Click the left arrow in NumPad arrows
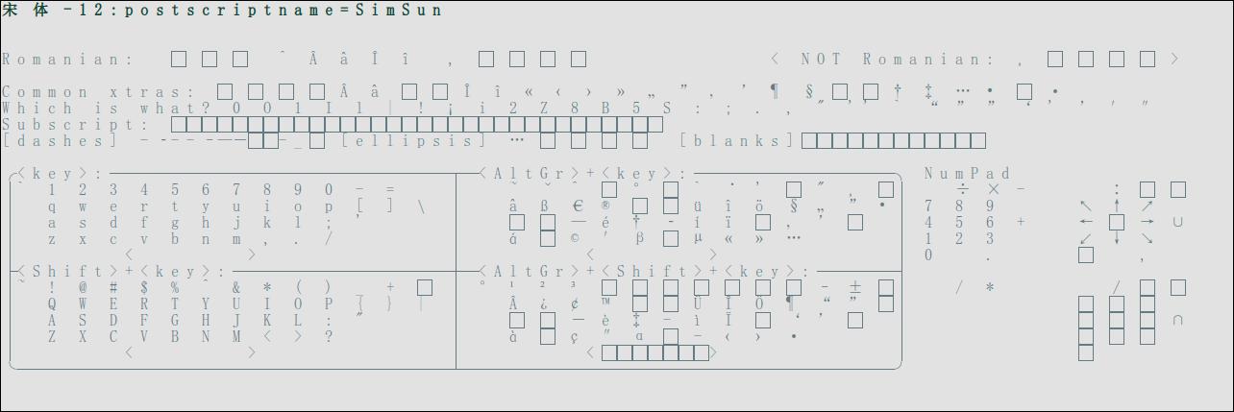1234x412 pixels. [x=1086, y=222]
